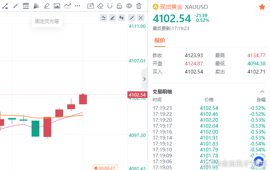Select the fan lines drawing tool

pyautogui.click(x=36, y=6)
